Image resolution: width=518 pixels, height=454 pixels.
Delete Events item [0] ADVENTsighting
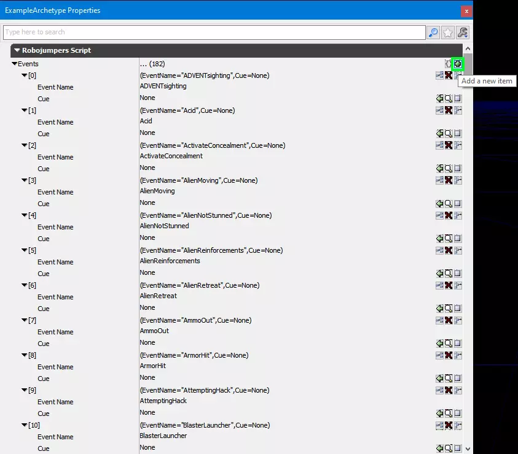(x=449, y=75)
